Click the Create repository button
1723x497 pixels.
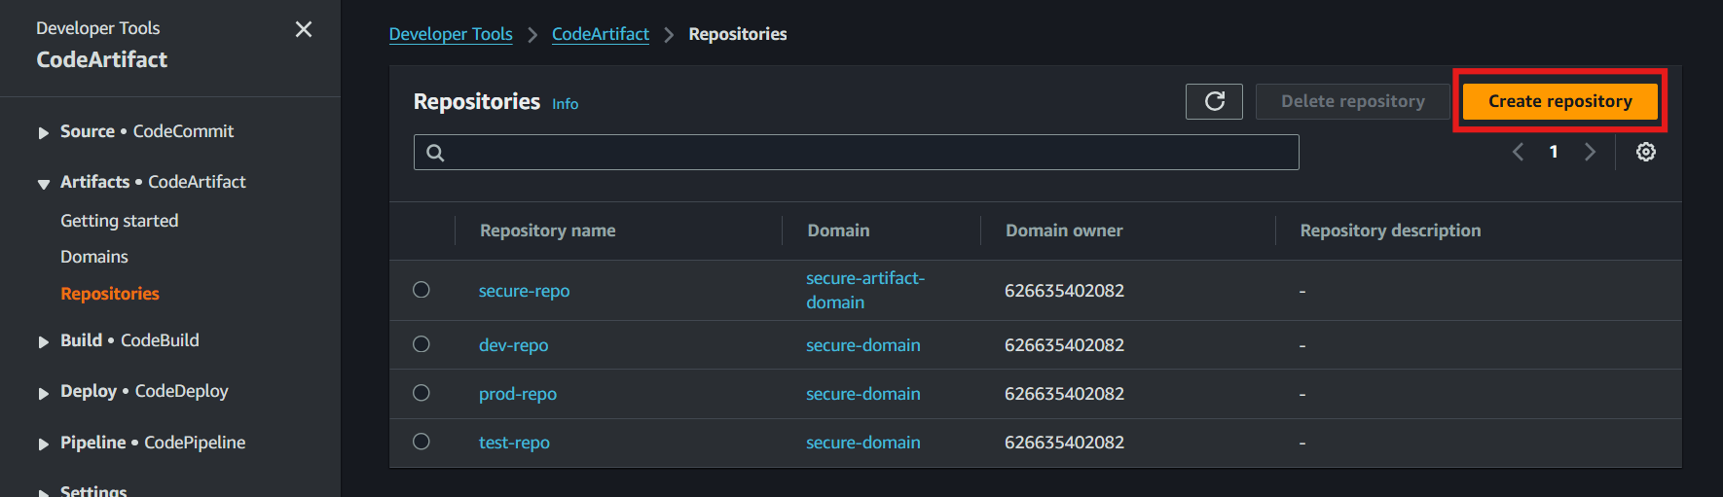tap(1559, 101)
